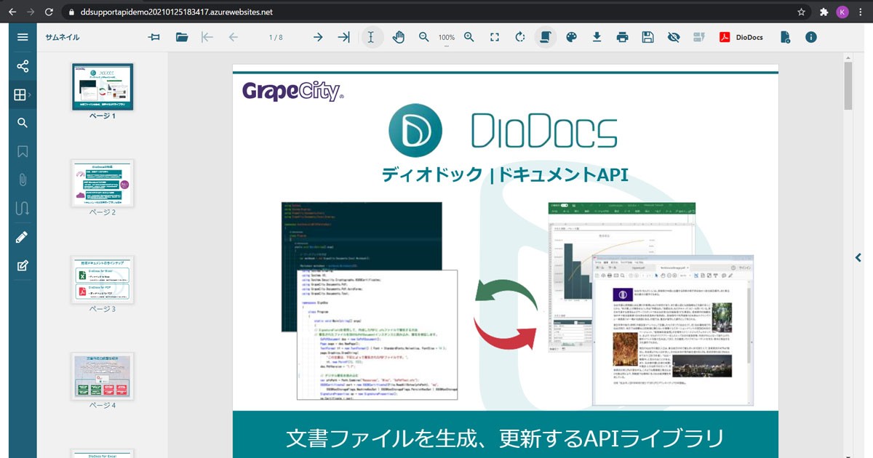Open the 100% zoom level dropdown
873x458 pixels.
447,37
